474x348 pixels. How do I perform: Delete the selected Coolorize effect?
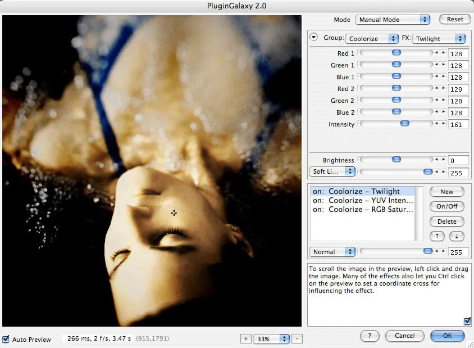click(446, 222)
